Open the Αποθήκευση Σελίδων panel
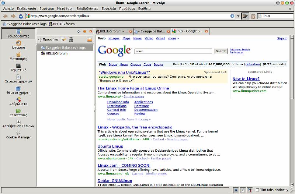Screen dimensions: 295x194 tap(18, 124)
